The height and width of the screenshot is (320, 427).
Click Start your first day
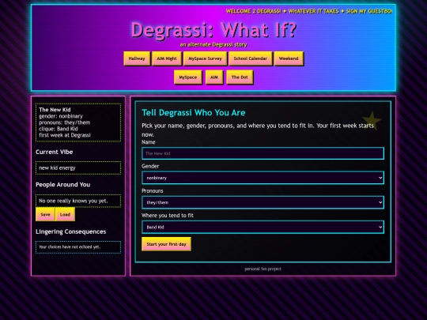click(166, 244)
